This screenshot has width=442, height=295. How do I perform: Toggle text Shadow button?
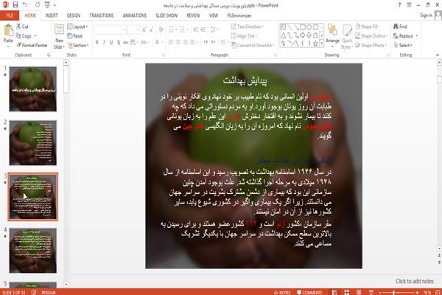[119, 42]
